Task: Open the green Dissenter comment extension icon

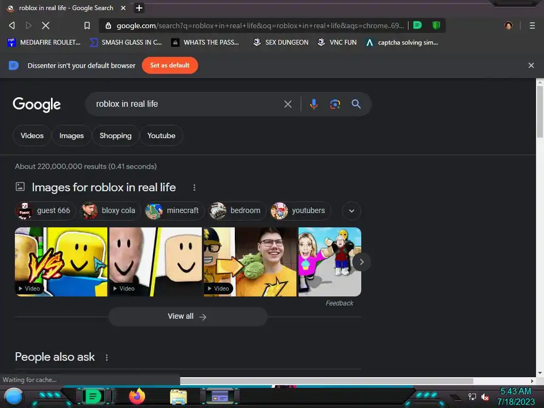Action: click(x=418, y=25)
